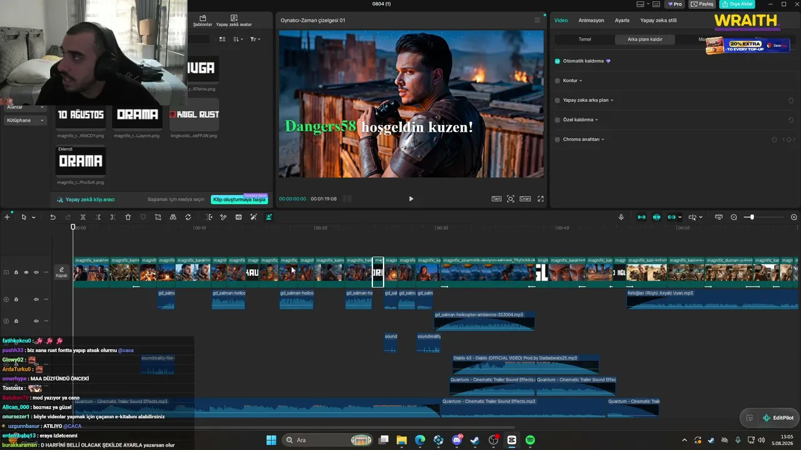801x450 pixels.
Task: Enable the Özel kaldırma checkbox
Action: 558,119
